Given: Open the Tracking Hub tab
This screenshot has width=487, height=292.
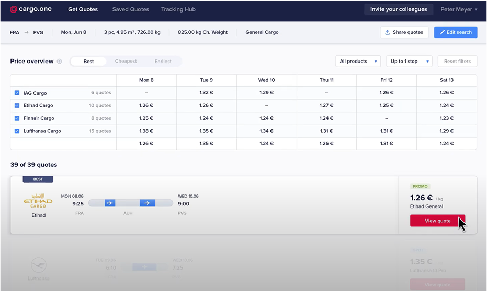Looking at the screenshot, I should click(x=178, y=9).
